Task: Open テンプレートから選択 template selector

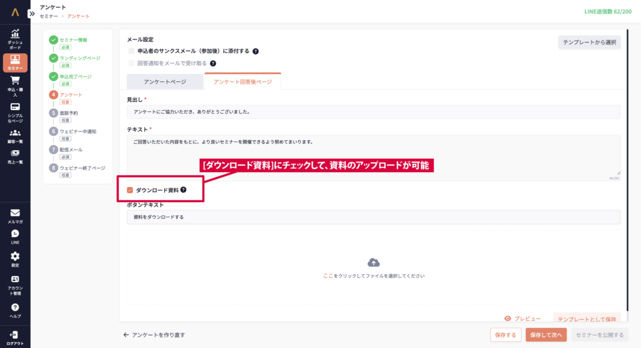Action: click(590, 43)
